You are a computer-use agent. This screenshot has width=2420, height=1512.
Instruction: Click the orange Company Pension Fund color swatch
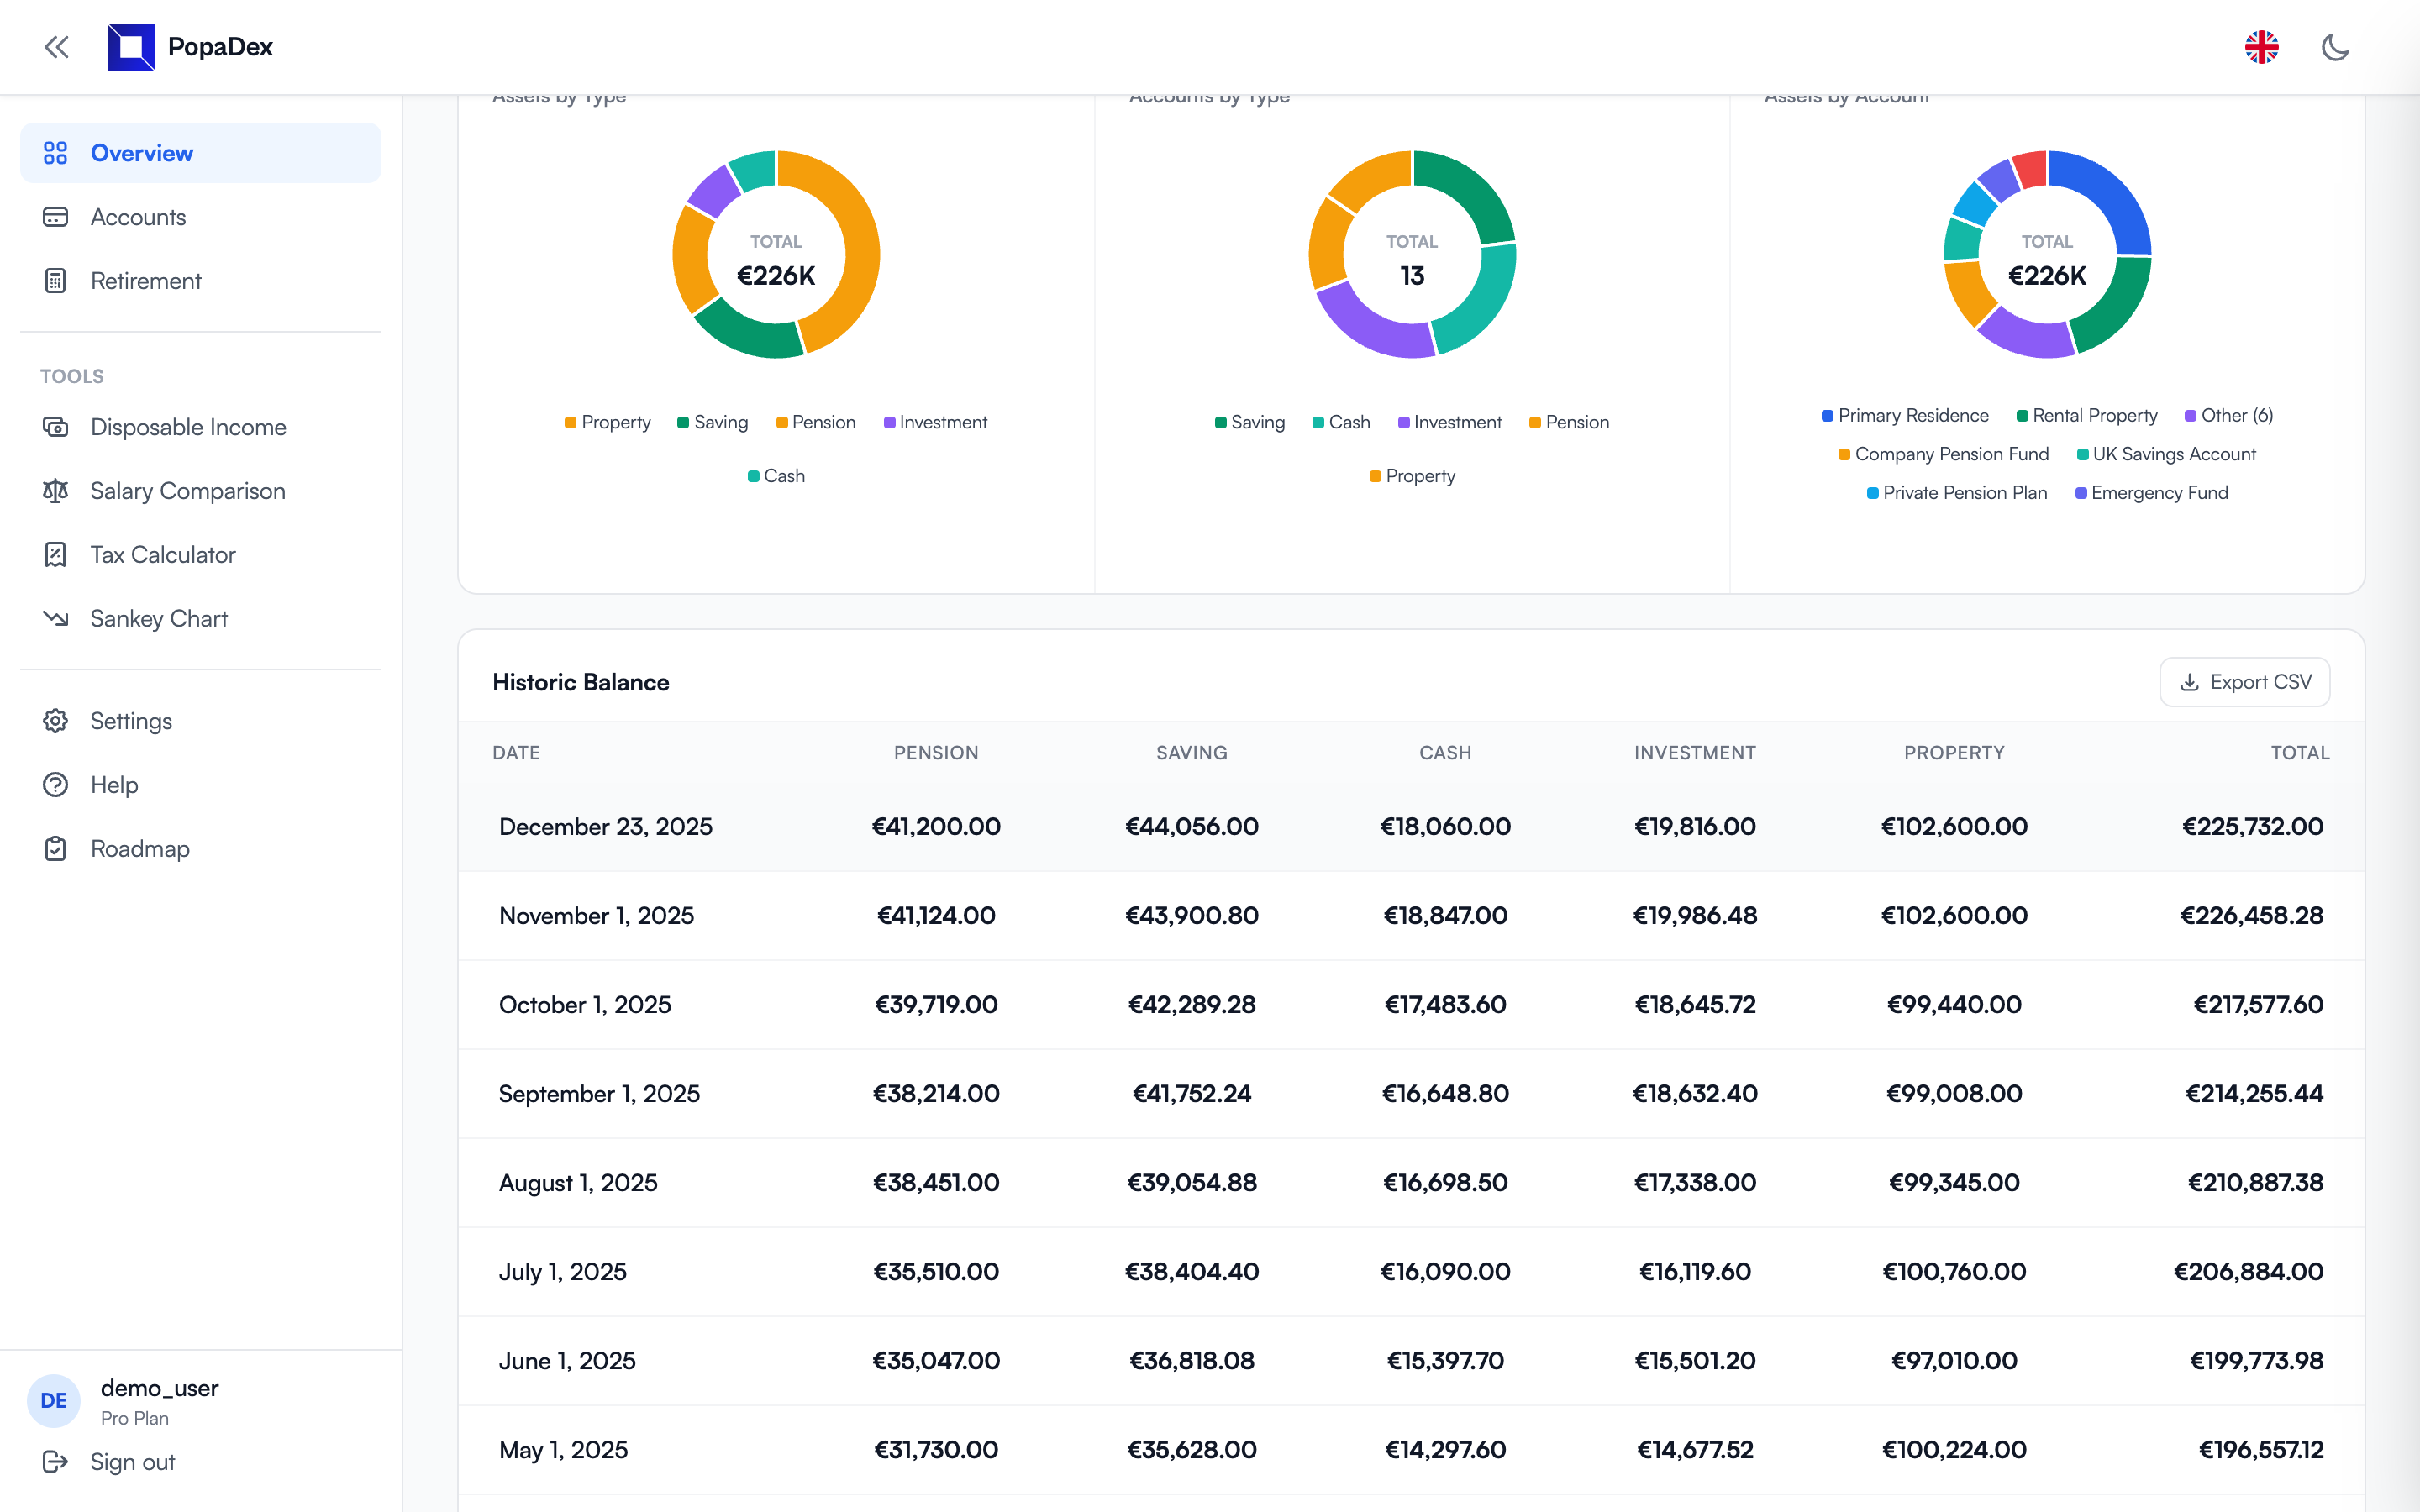point(1843,453)
